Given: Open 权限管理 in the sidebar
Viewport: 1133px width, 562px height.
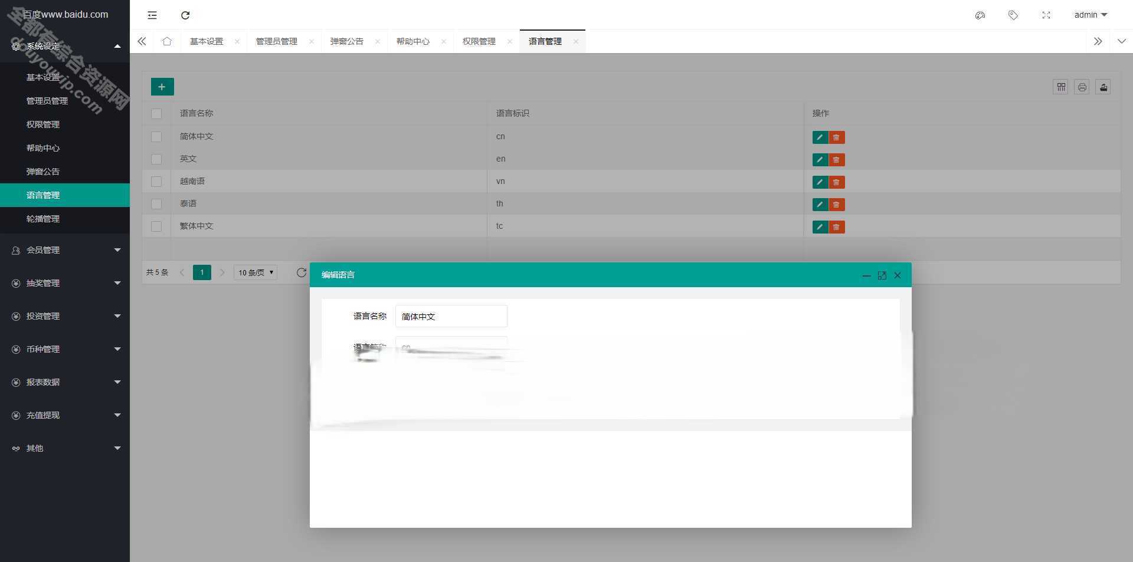Looking at the screenshot, I should (65, 124).
